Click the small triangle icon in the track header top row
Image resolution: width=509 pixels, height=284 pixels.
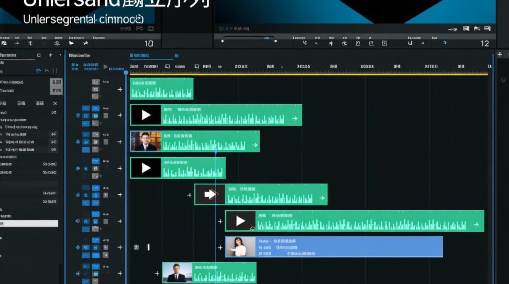coord(105,67)
